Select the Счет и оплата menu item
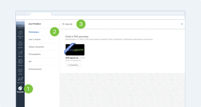Image resolution: width=201 pixels, height=107 pixels. click(35, 39)
